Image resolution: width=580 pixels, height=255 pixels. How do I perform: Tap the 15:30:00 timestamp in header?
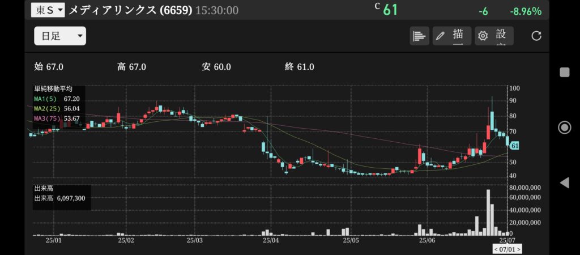217,10
